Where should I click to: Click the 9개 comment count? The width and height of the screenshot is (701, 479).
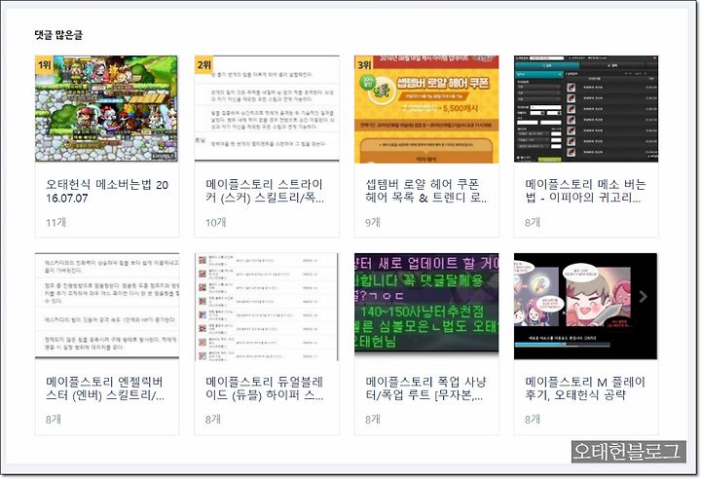[373, 222]
